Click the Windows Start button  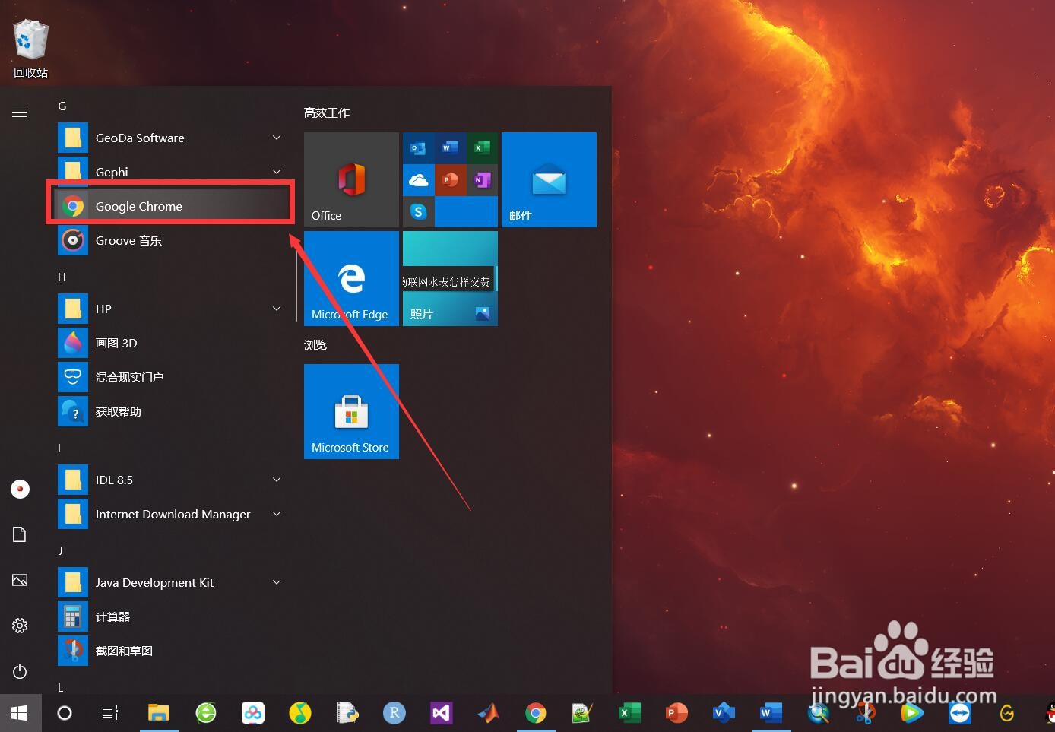pos(19,713)
